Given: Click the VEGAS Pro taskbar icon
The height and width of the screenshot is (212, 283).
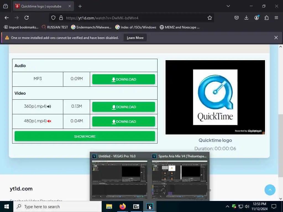Looking at the screenshot, I should click(x=150, y=206).
